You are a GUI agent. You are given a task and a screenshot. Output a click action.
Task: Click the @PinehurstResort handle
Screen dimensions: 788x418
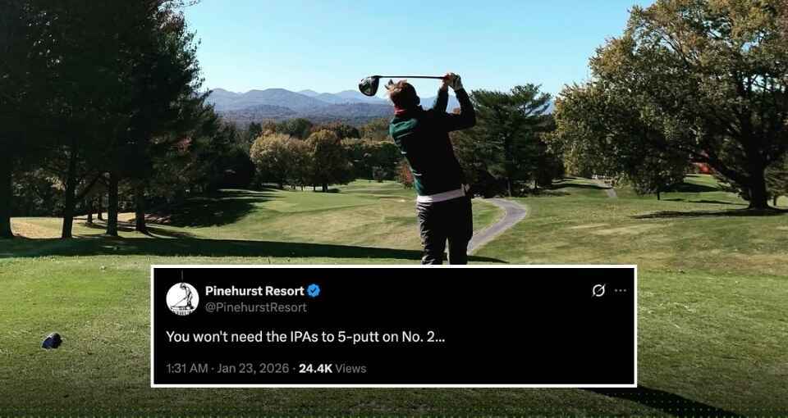click(x=256, y=307)
